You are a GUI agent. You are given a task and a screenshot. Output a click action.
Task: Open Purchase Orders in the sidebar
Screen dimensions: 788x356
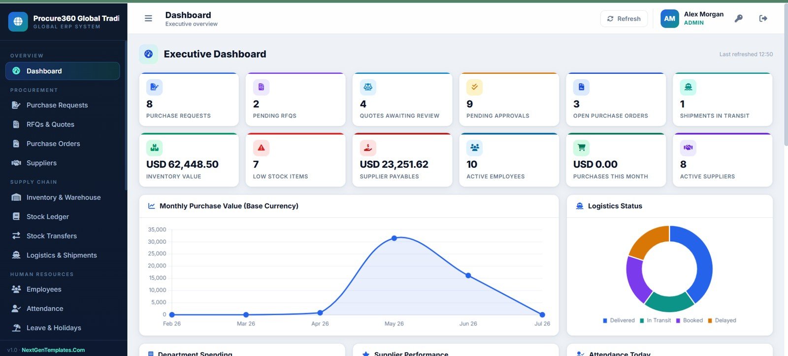click(63, 144)
